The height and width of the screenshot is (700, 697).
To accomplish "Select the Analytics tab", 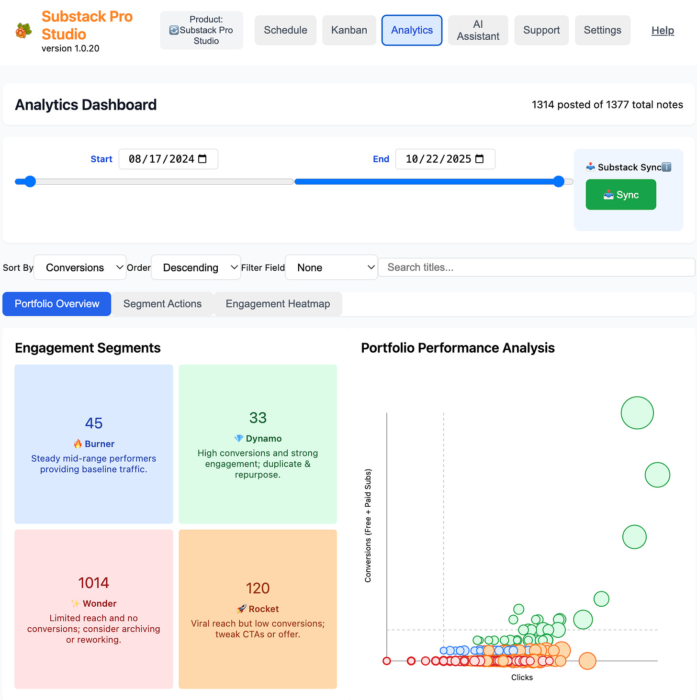I will (x=412, y=30).
